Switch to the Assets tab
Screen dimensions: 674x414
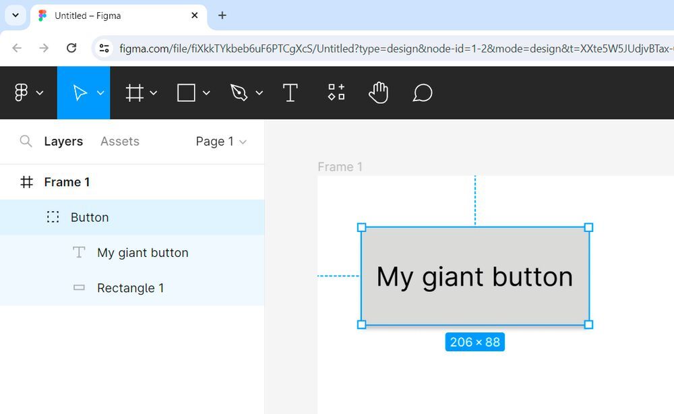(120, 141)
